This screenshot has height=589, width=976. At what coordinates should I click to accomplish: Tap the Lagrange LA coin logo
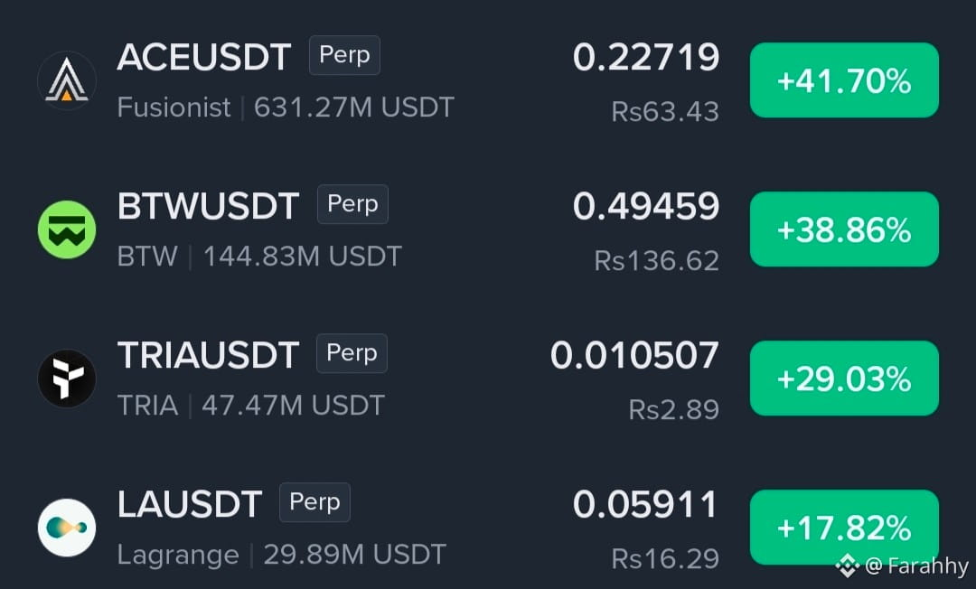click(x=67, y=528)
